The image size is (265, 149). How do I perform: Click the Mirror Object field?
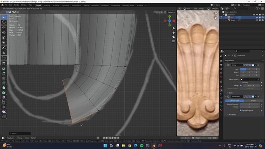pyautogui.click(x=250, y=79)
